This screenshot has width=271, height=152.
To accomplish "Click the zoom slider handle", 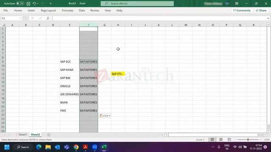I will (x=248, y=140).
